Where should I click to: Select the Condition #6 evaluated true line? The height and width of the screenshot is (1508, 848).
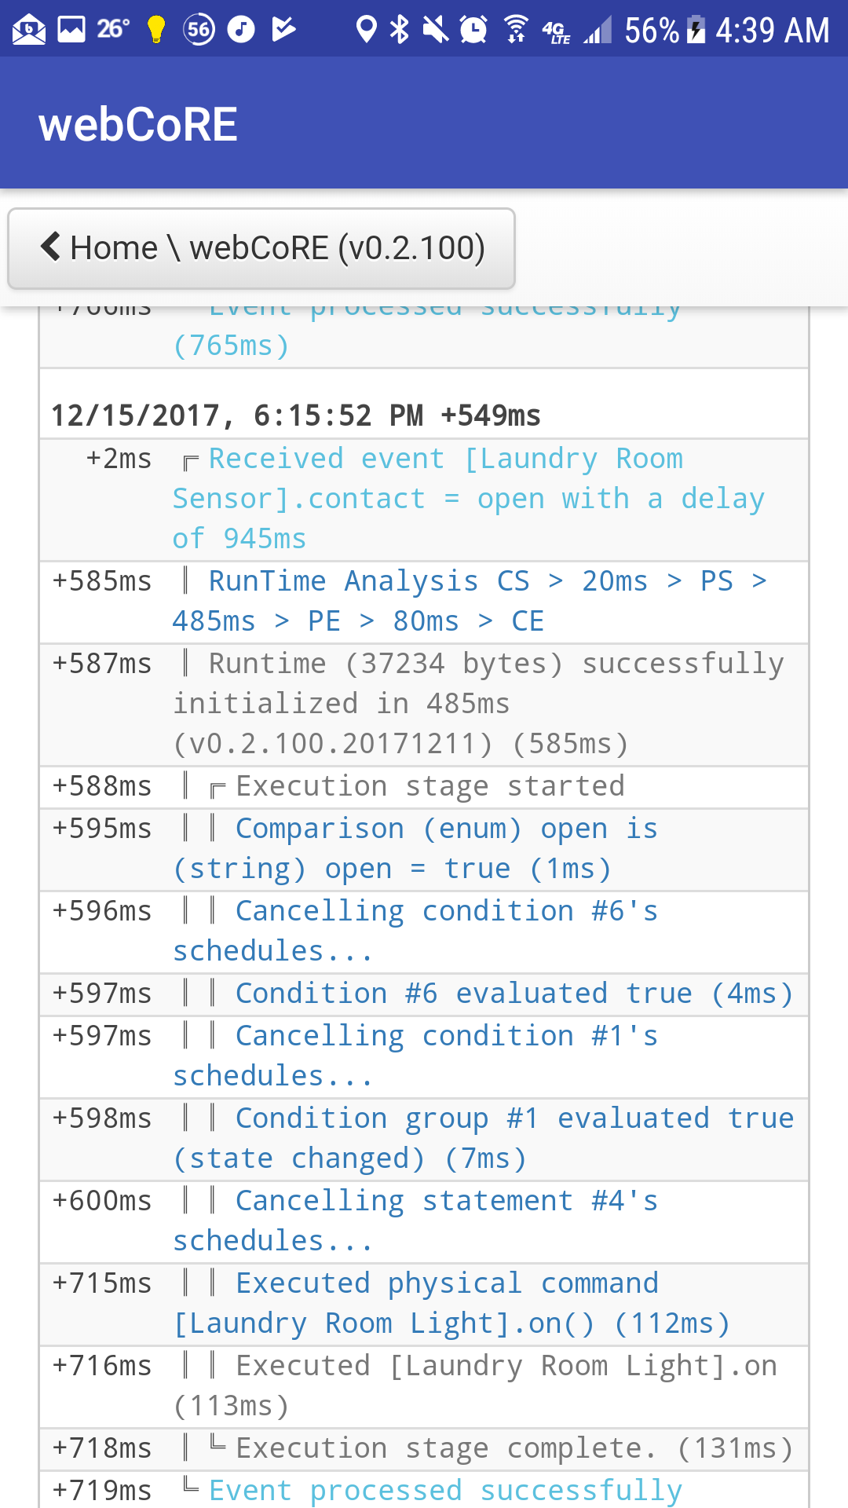tap(424, 994)
